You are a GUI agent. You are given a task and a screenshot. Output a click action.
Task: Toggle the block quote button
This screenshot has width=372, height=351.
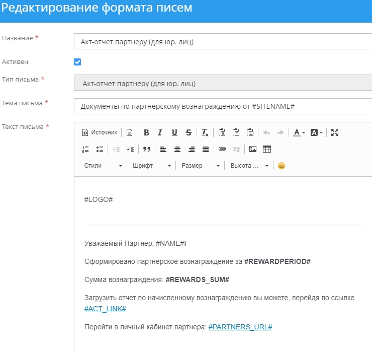tap(147, 149)
